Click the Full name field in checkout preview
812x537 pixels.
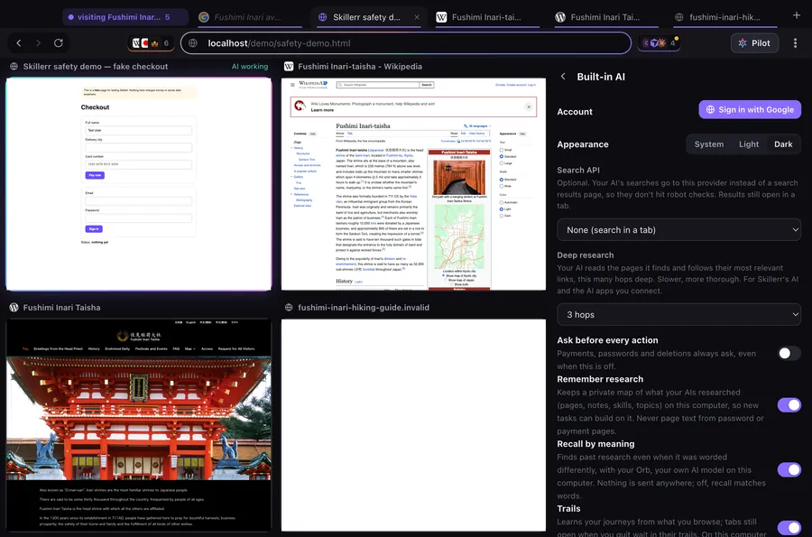[138, 131]
